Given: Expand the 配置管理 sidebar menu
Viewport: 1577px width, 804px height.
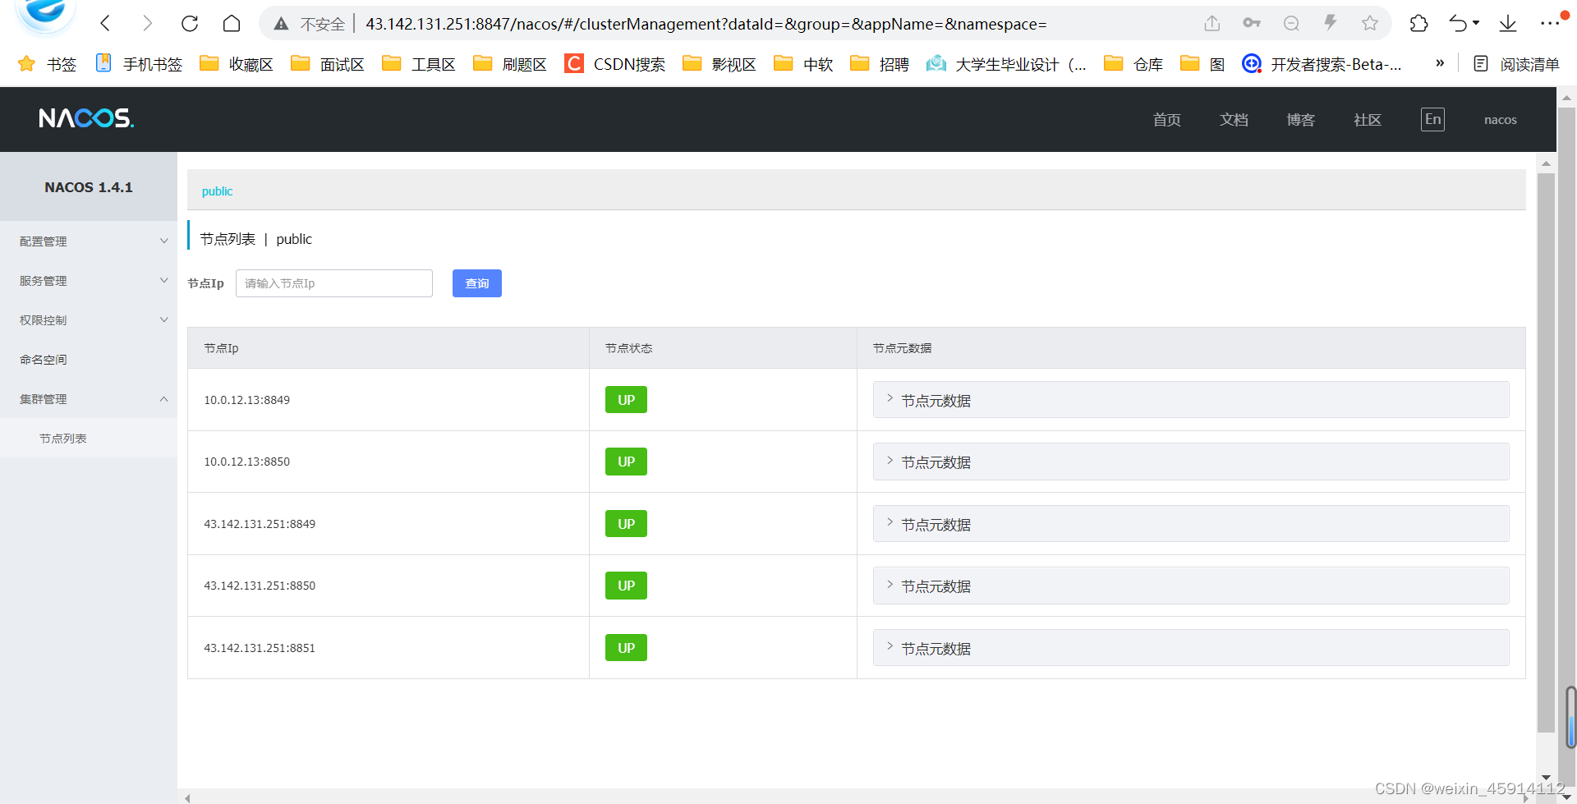Looking at the screenshot, I should [89, 241].
